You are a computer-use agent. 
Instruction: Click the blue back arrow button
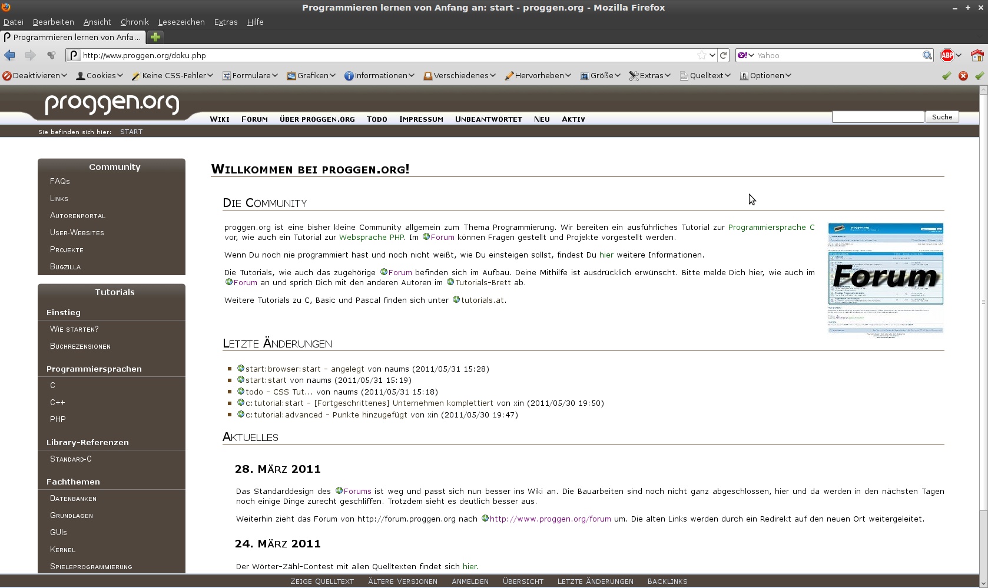9,55
